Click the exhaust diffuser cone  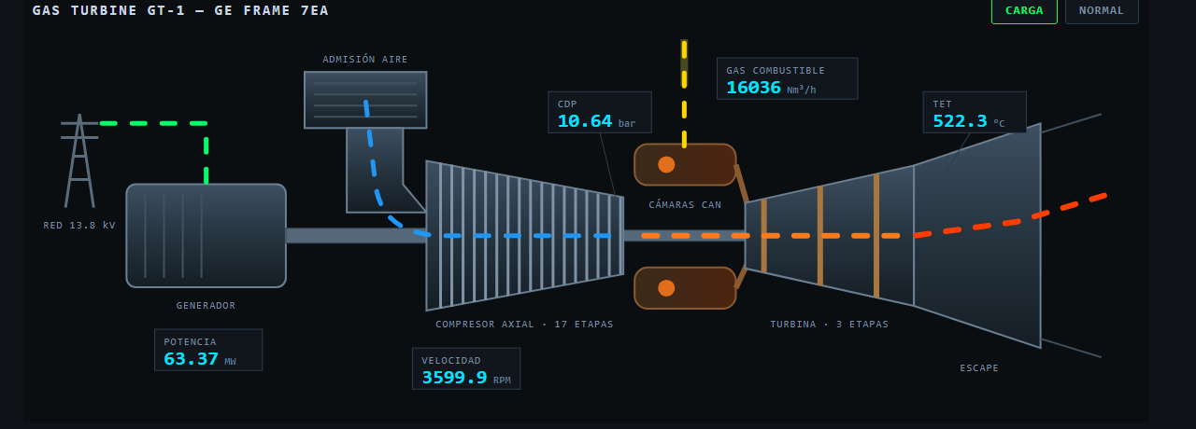click(x=976, y=235)
